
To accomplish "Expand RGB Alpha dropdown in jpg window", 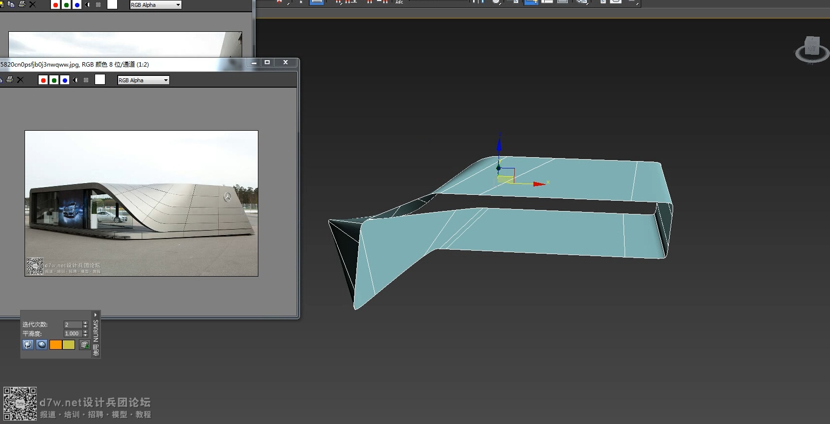I will [x=143, y=80].
